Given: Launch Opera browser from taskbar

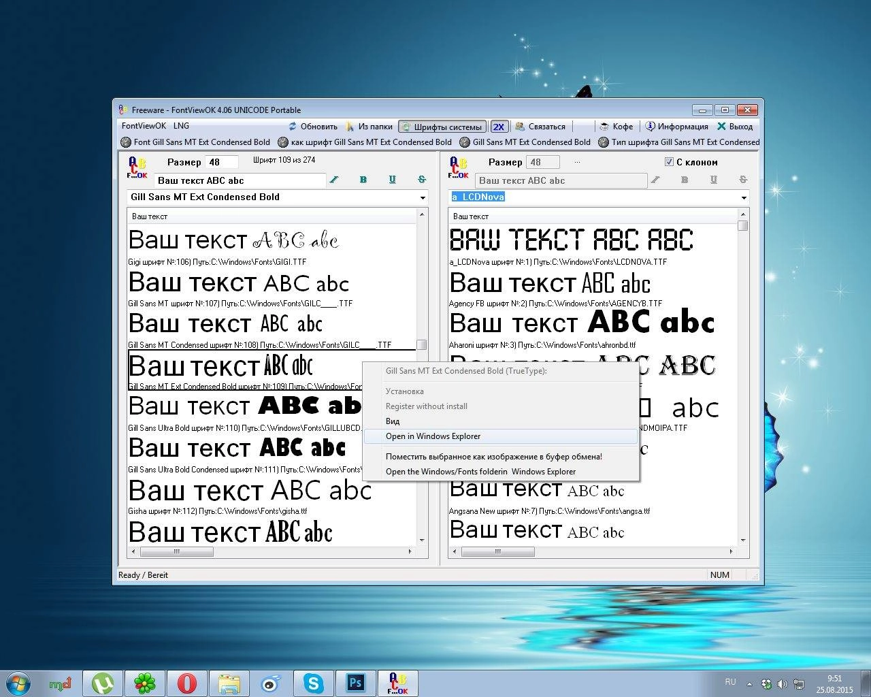Looking at the screenshot, I should 187,683.
